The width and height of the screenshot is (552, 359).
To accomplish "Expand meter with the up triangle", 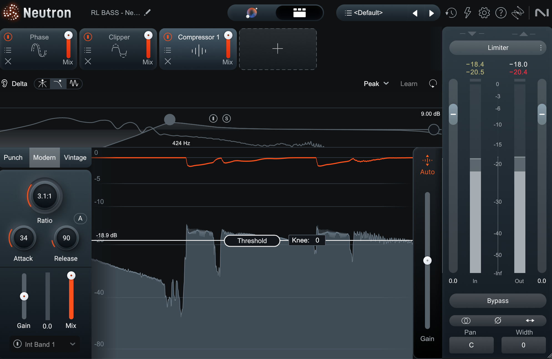I will (523, 34).
